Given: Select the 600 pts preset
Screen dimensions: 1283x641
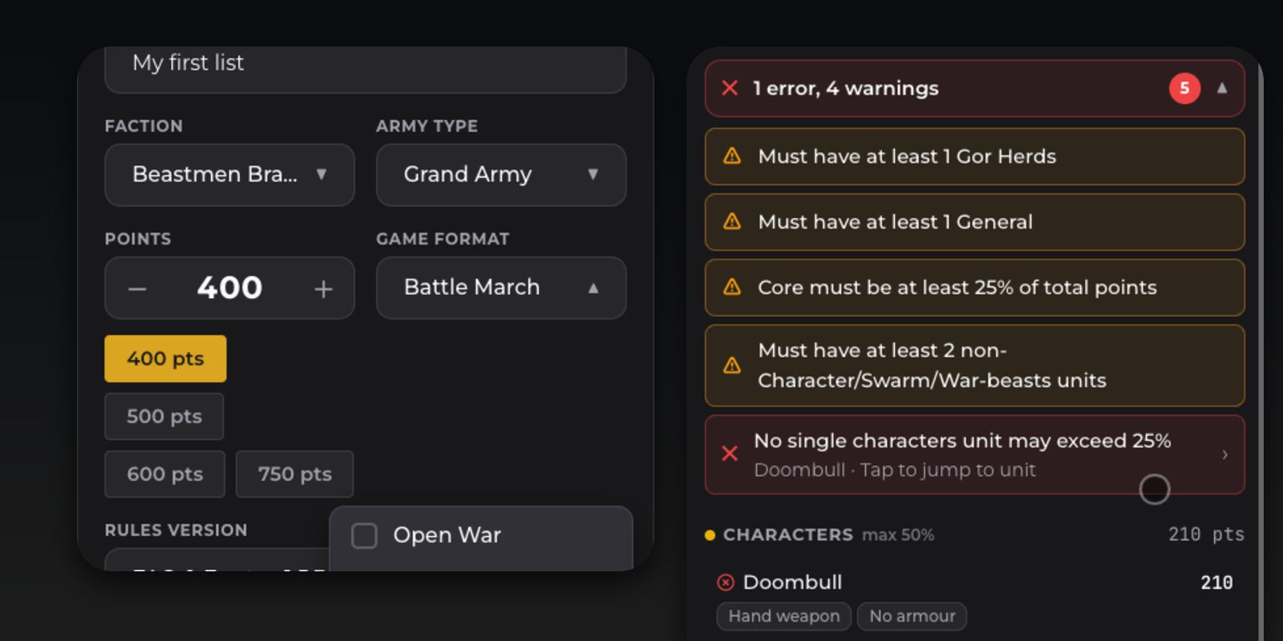Looking at the screenshot, I should coord(165,474).
